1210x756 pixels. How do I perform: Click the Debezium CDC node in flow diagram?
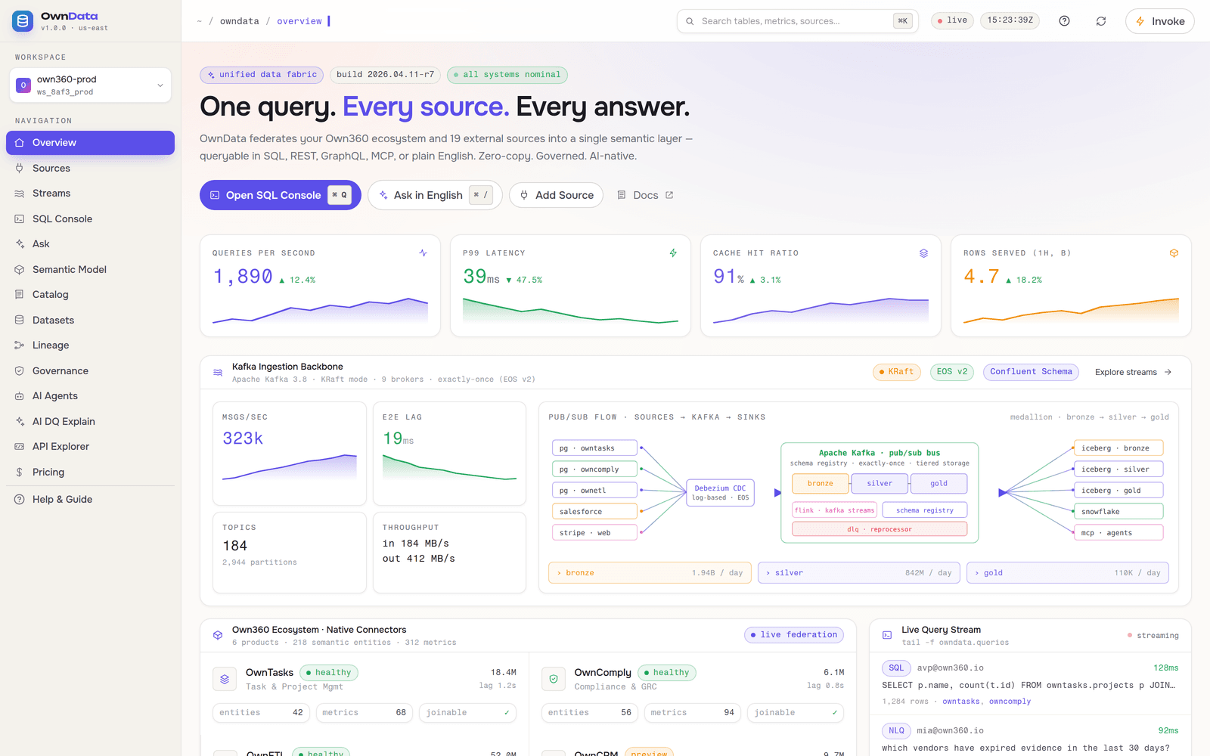(x=720, y=493)
